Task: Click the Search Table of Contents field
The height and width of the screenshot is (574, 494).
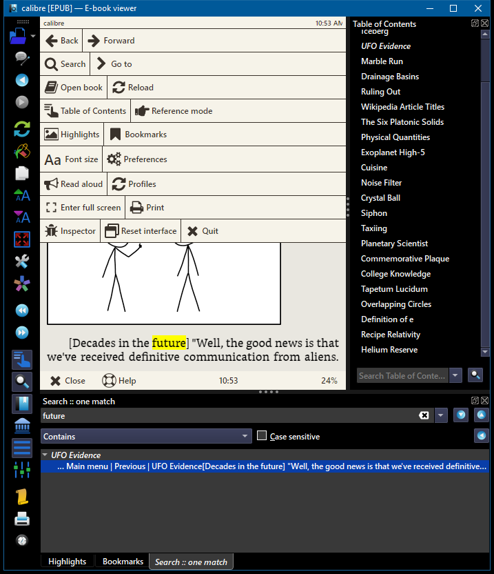Action: coord(402,375)
